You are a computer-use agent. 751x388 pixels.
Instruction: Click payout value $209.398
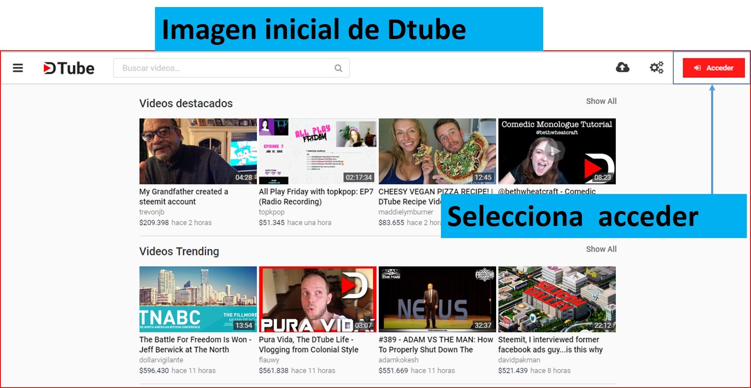coord(154,223)
